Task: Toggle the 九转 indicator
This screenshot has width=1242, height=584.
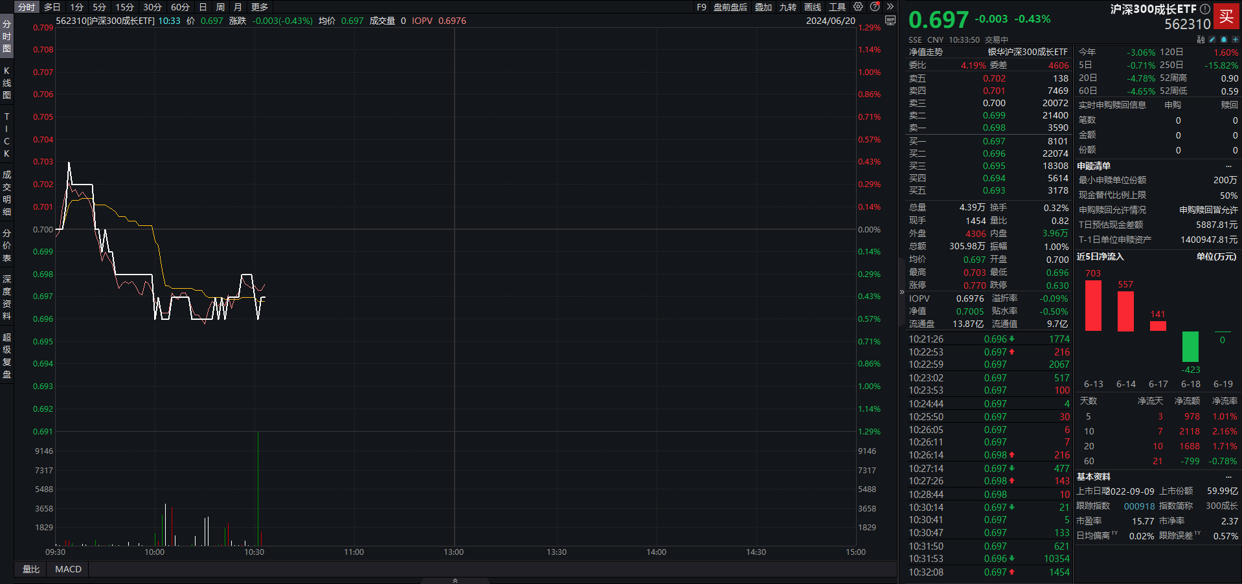Action: pos(788,7)
